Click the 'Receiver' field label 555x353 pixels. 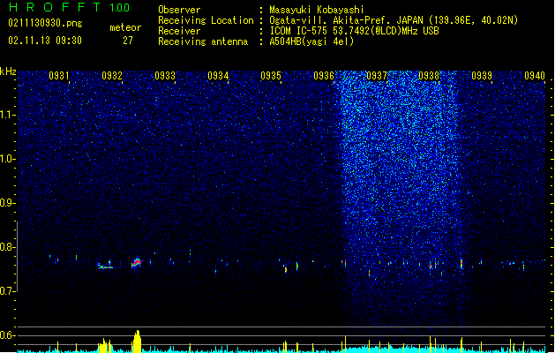coord(179,31)
